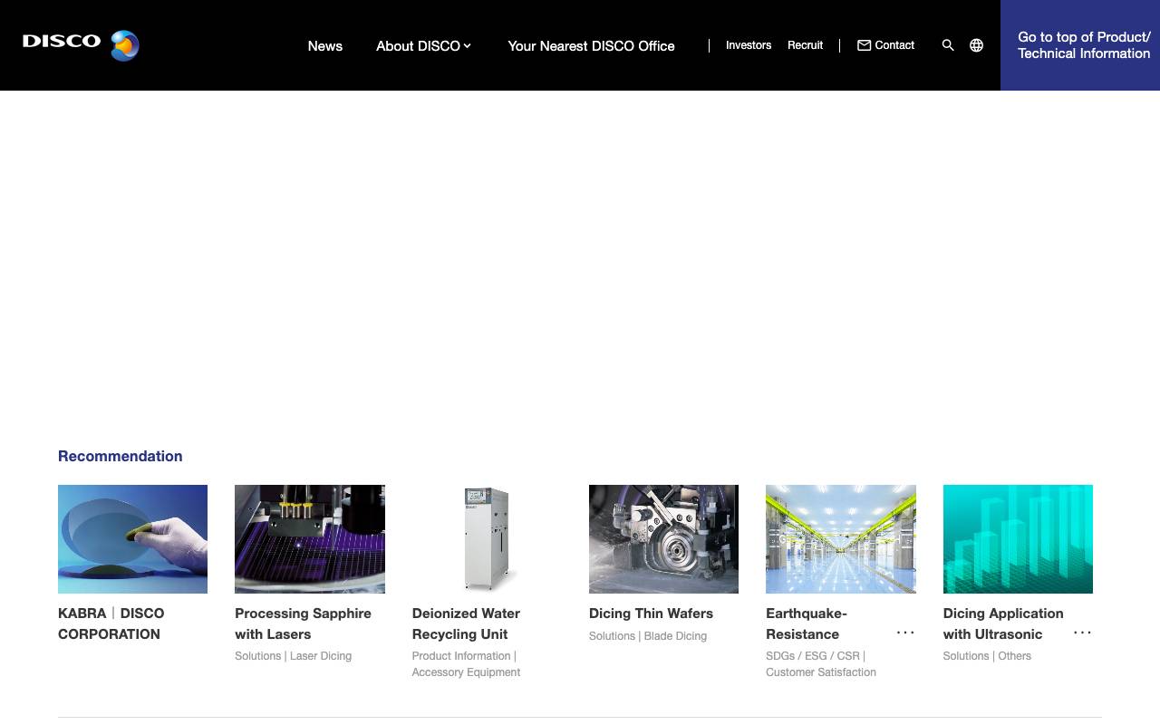Click the Investors link
Viewport: 1160px width, 725px height.
pos(749,45)
